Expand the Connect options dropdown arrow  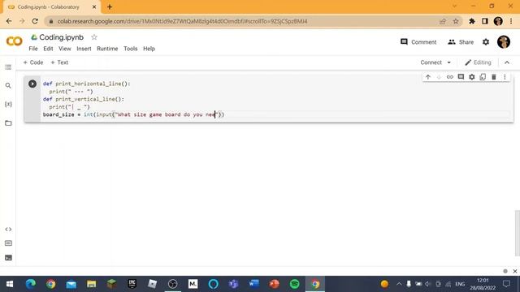[x=449, y=62]
